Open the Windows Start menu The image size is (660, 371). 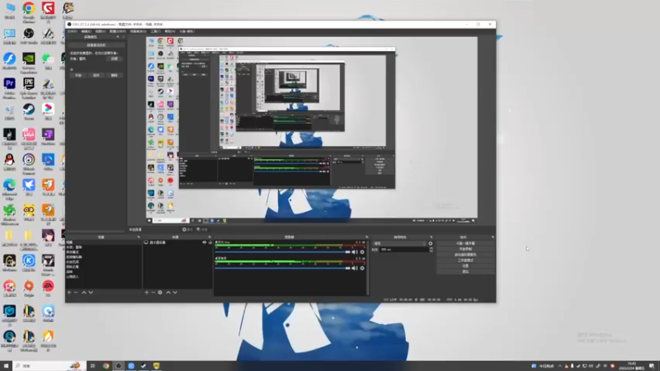pyautogui.click(x=6, y=366)
